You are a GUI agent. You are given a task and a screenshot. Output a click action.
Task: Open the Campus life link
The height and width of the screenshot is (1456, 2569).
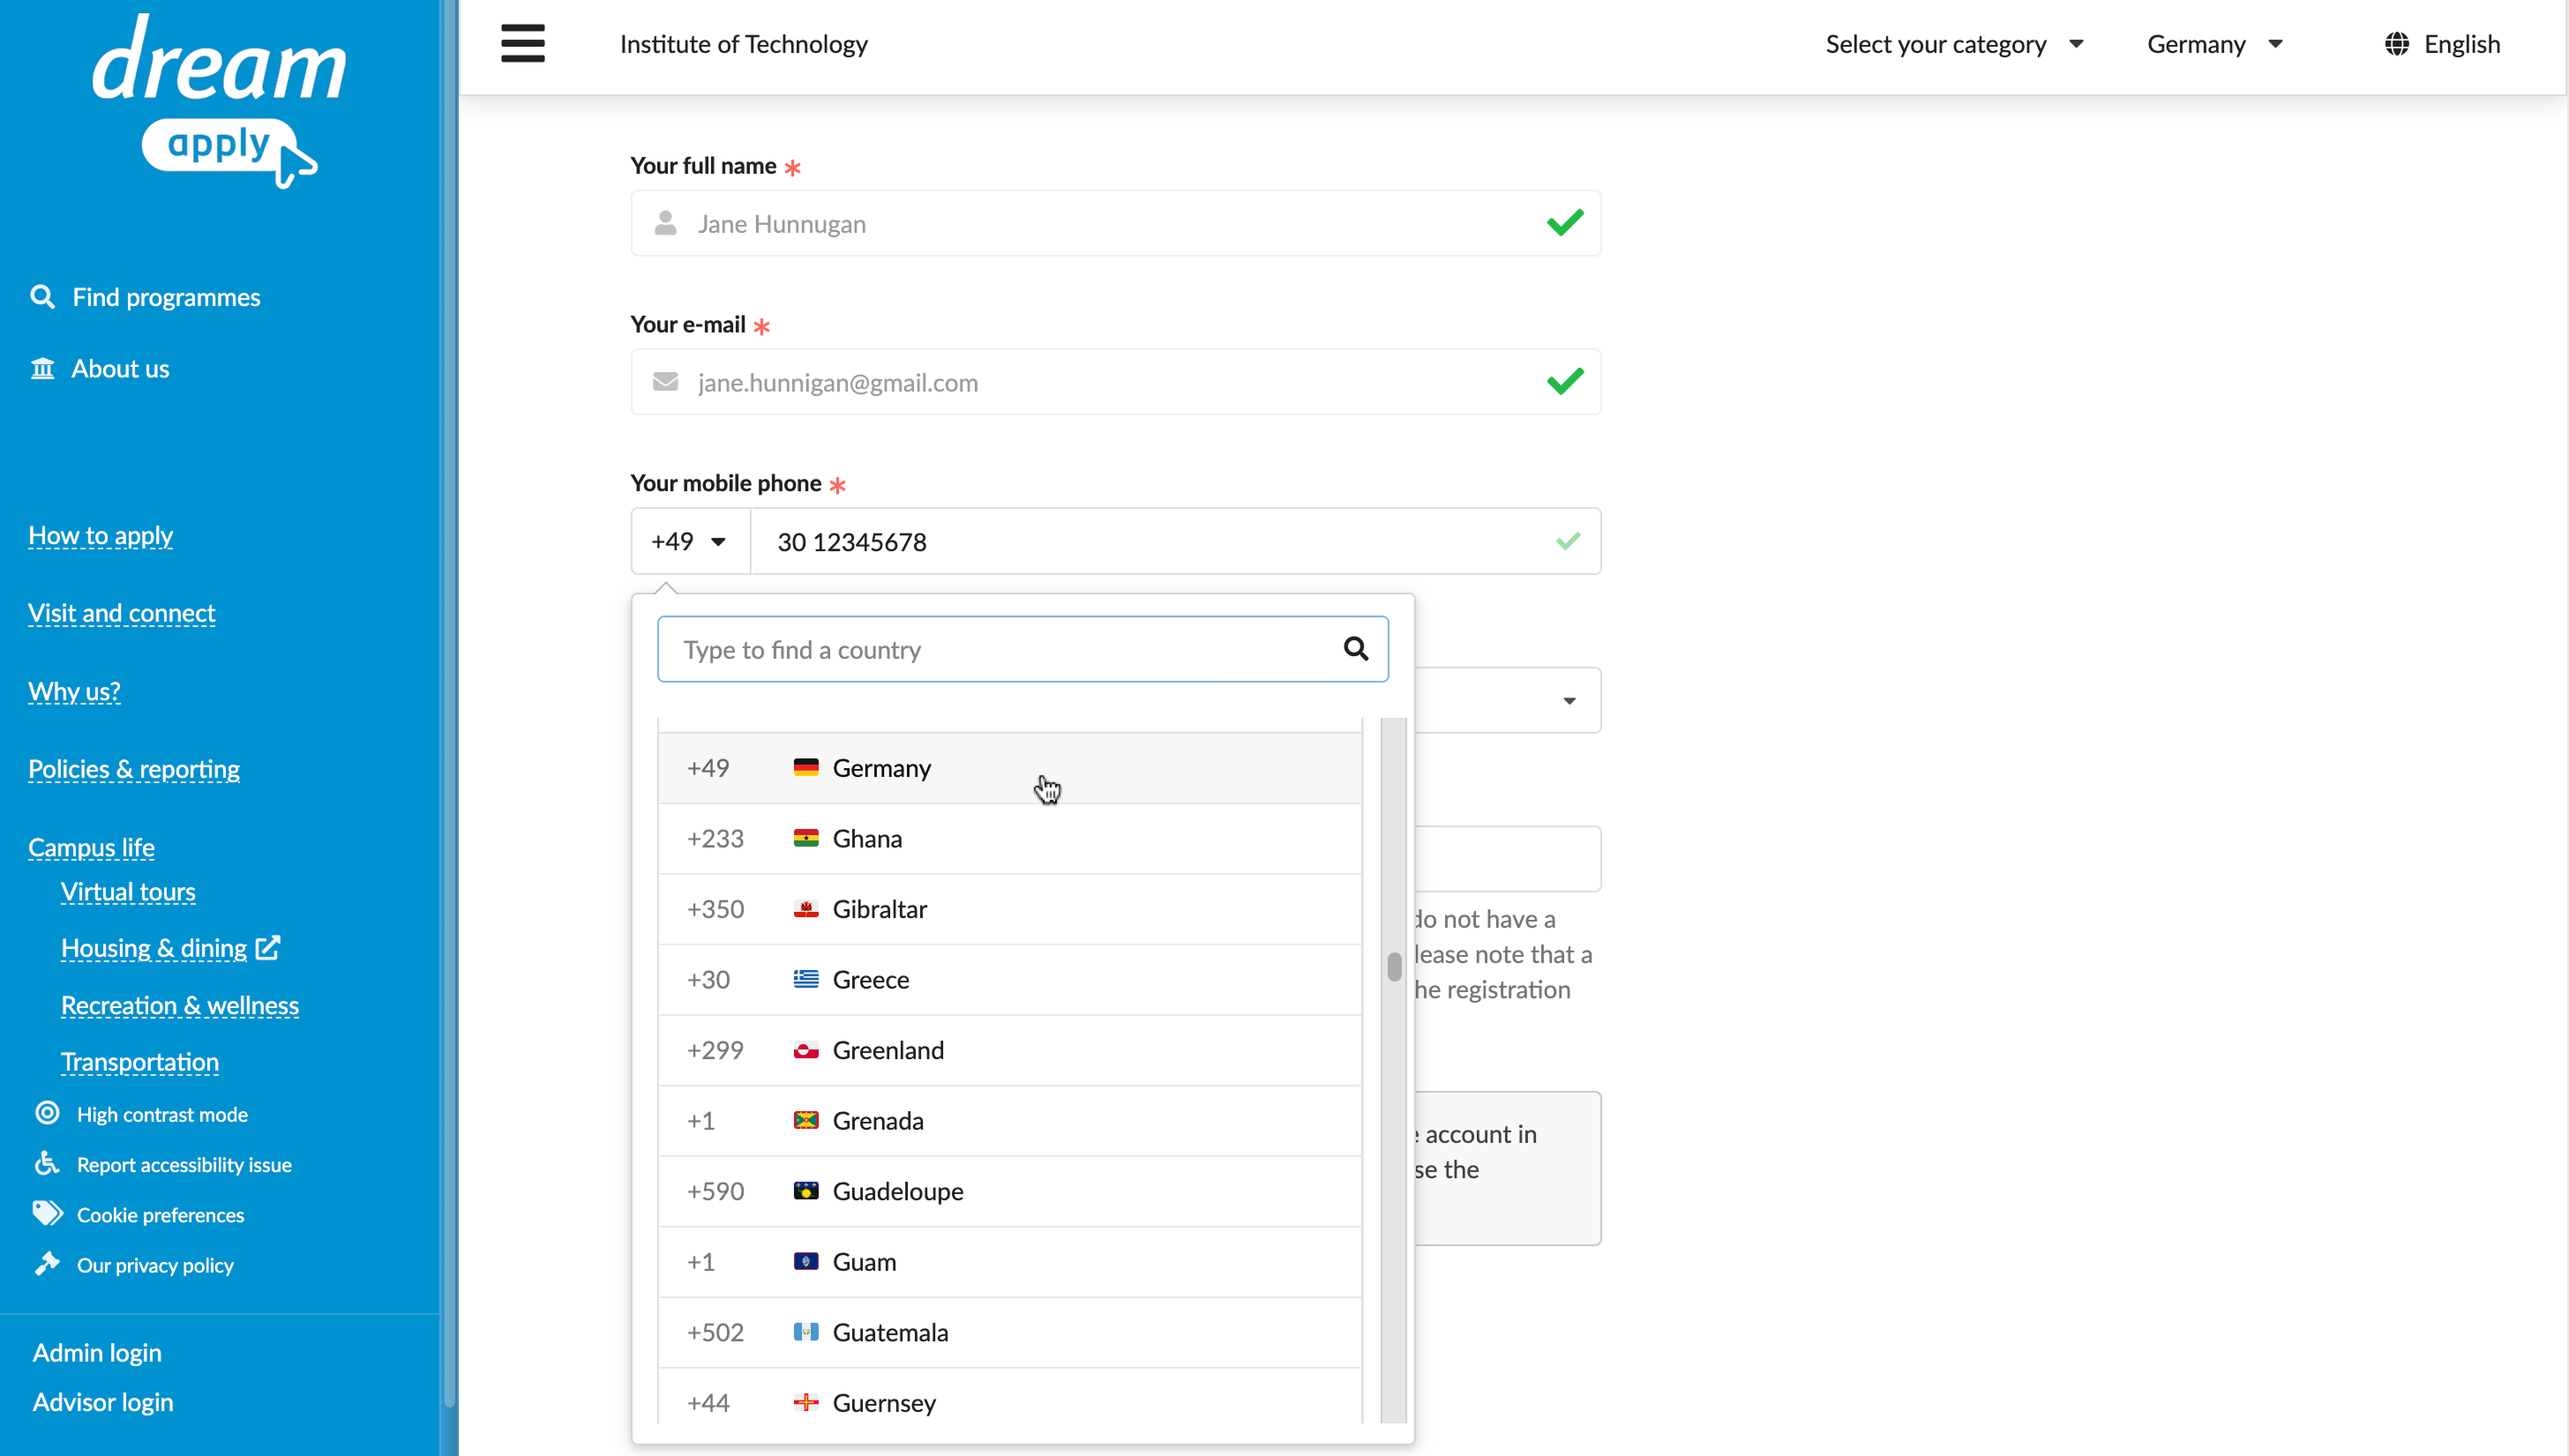(x=91, y=847)
